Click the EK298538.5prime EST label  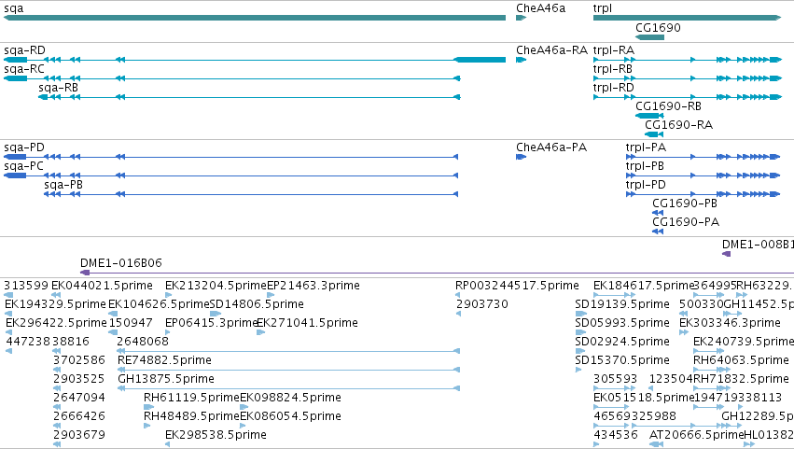pyautogui.click(x=216, y=435)
